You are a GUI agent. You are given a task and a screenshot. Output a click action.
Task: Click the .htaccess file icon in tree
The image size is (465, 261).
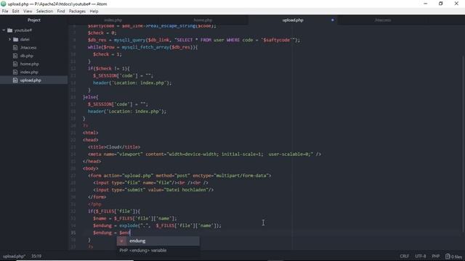click(15, 47)
